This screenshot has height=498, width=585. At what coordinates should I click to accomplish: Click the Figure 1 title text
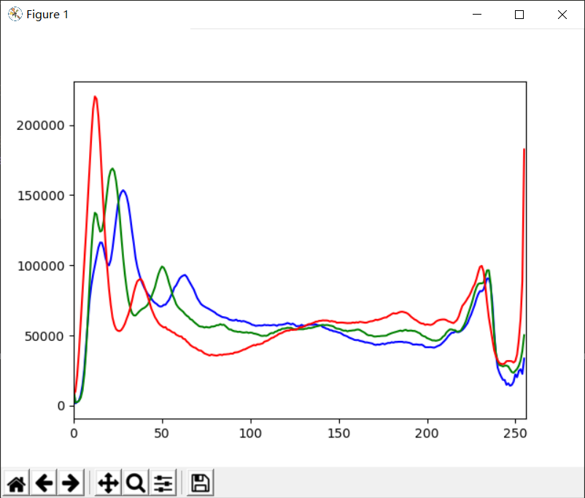47,15
